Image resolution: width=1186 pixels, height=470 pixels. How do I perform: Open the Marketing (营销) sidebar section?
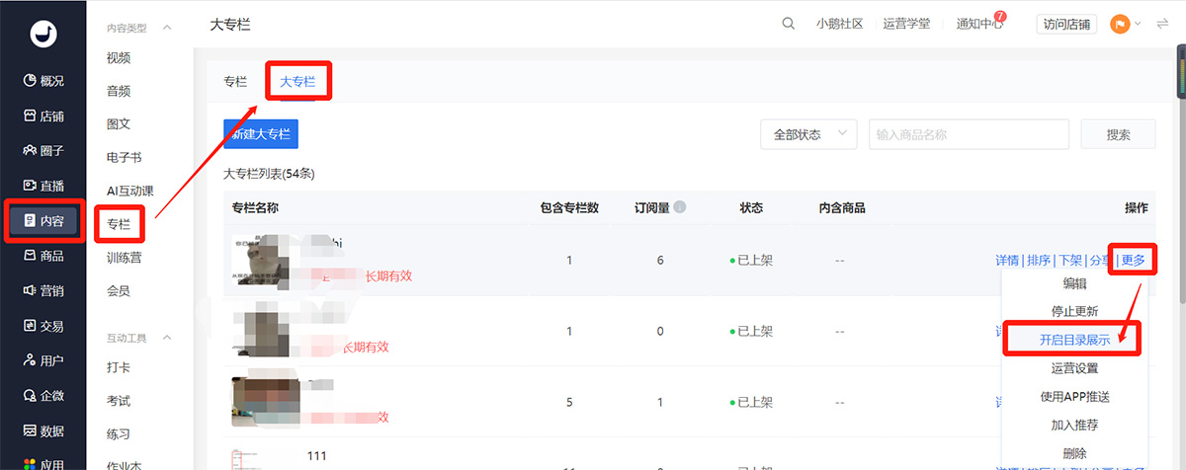43,290
